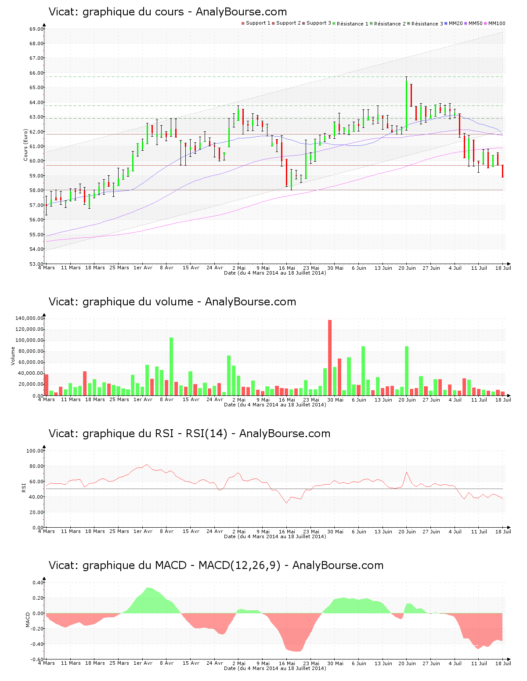This screenshot has height=681, width=527.
Task: Click '30 Mai' date on the volume chart
Action: (x=336, y=399)
